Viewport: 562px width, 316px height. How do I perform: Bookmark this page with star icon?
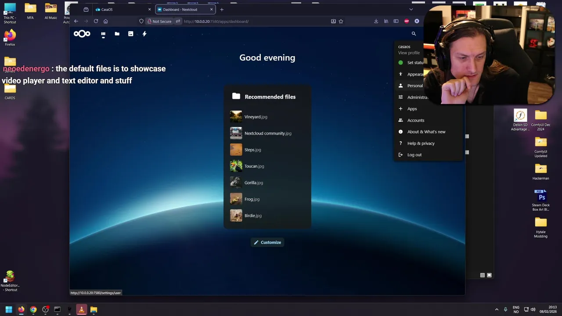point(341,21)
